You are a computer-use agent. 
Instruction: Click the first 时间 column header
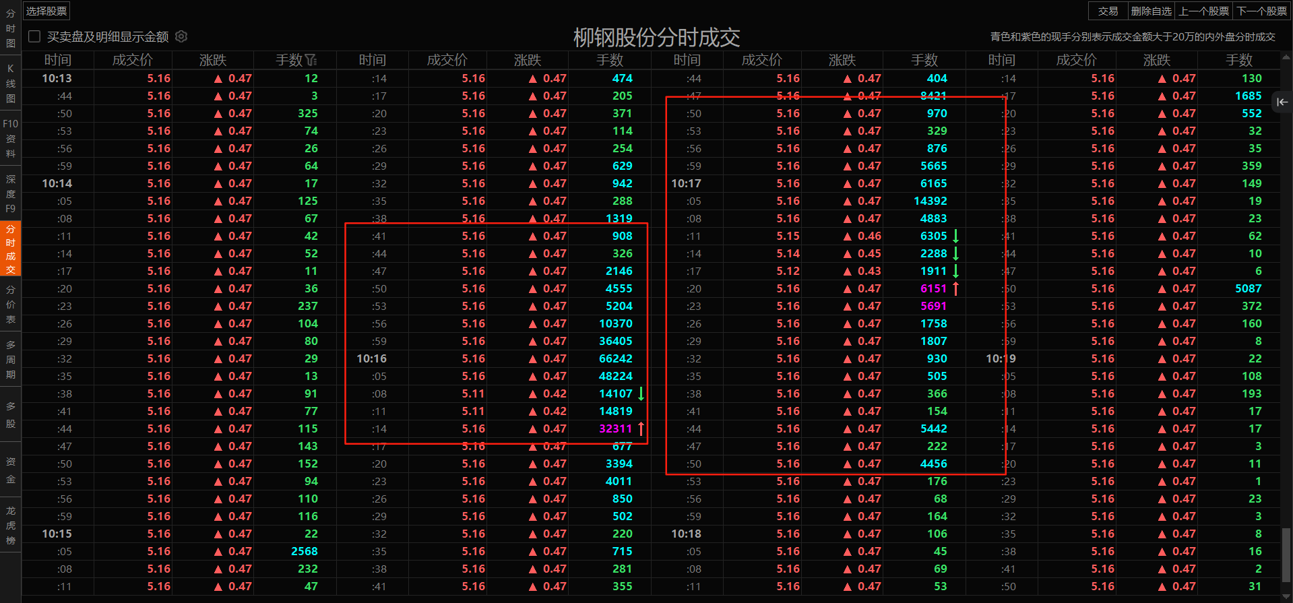(58, 60)
